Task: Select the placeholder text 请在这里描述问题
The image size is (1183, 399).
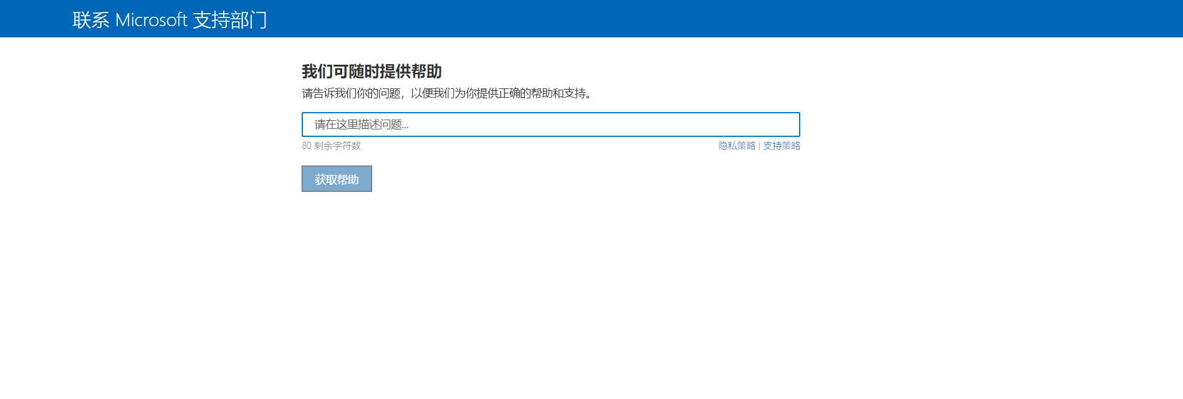Action: pos(361,124)
